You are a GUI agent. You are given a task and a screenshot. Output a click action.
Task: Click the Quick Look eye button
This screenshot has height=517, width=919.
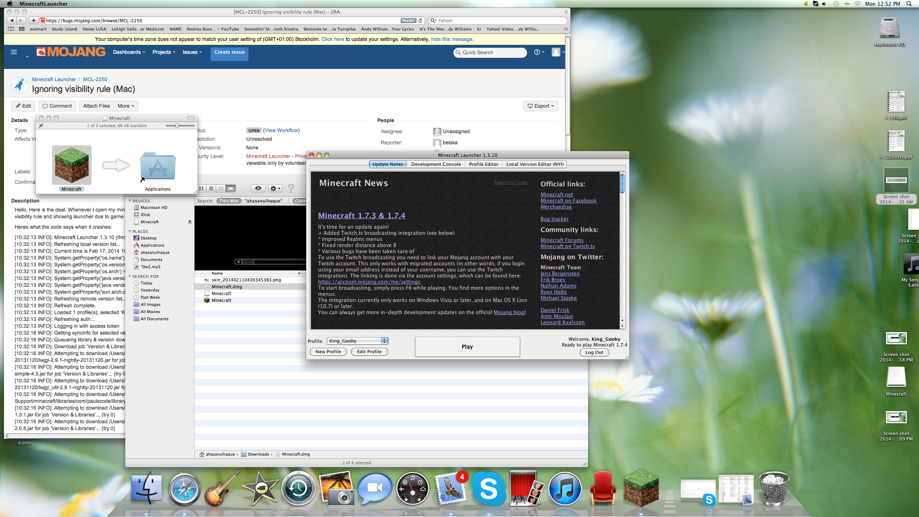(258, 188)
